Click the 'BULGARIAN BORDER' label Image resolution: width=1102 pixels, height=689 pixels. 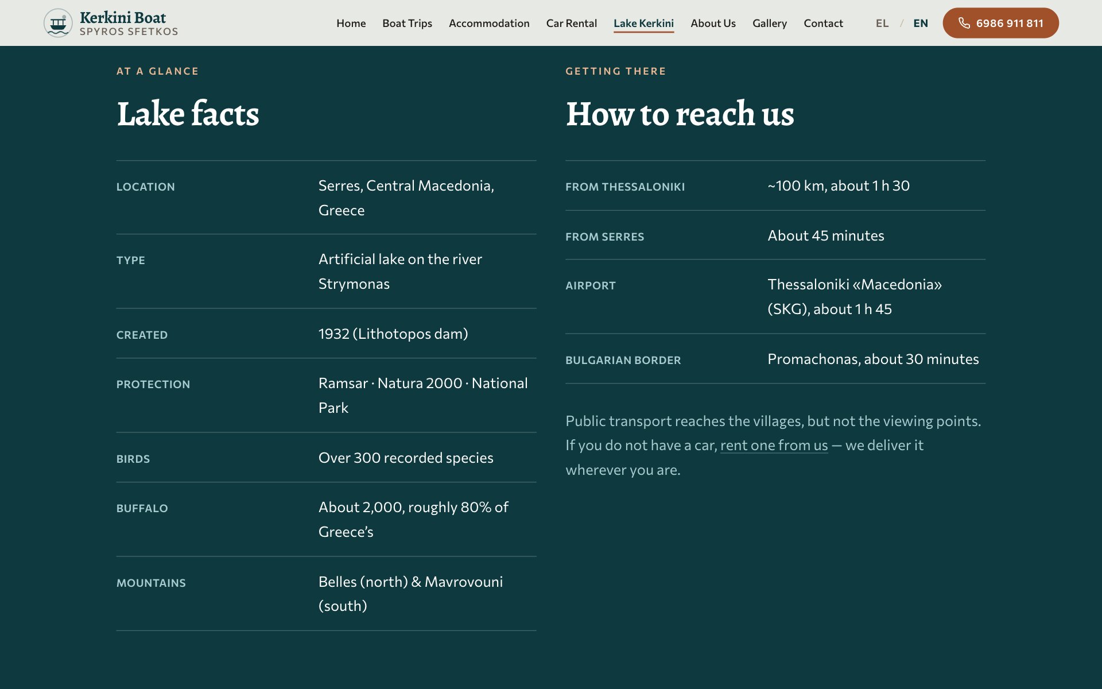(x=623, y=360)
